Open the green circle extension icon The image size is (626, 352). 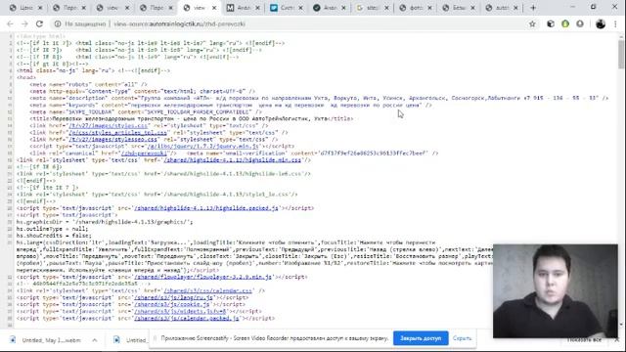tap(565, 23)
